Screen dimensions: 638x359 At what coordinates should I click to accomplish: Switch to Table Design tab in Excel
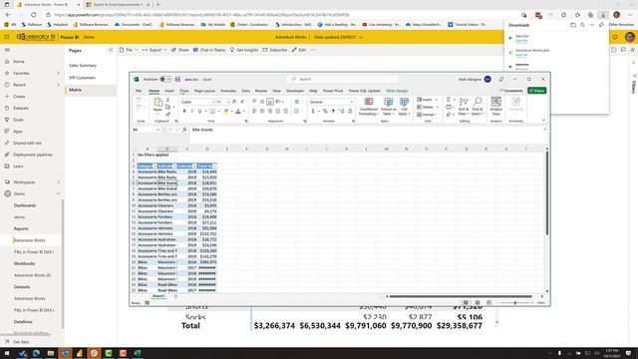tap(397, 91)
